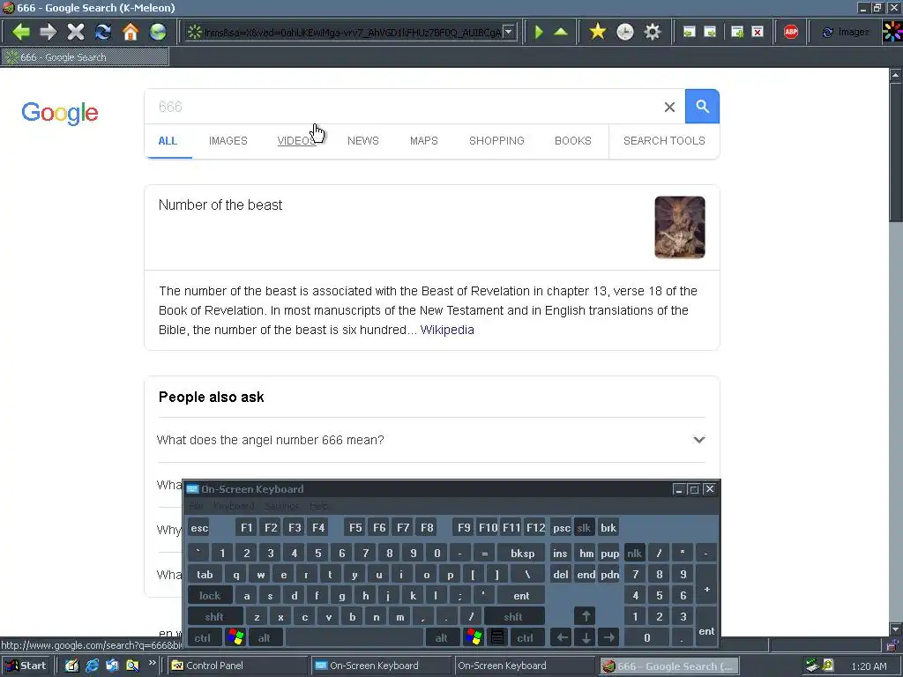Switch to the SHOPPING tab
Viewport: 903px width, 677px height.
pyautogui.click(x=496, y=141)
